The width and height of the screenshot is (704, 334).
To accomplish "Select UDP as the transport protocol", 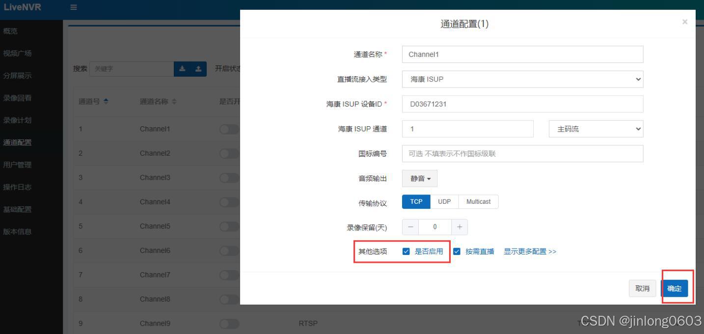I will 444,201.
